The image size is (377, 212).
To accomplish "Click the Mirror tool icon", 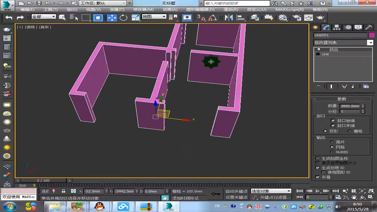I will tap(229, 18).
